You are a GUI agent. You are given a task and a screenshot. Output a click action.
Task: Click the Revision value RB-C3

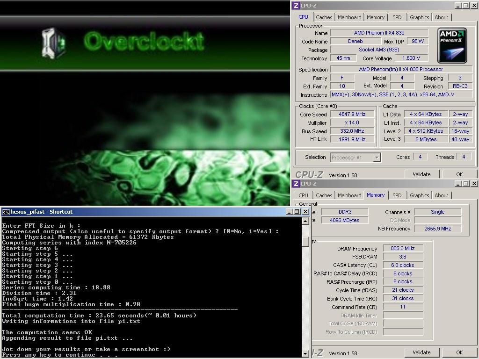pos(460,86)
